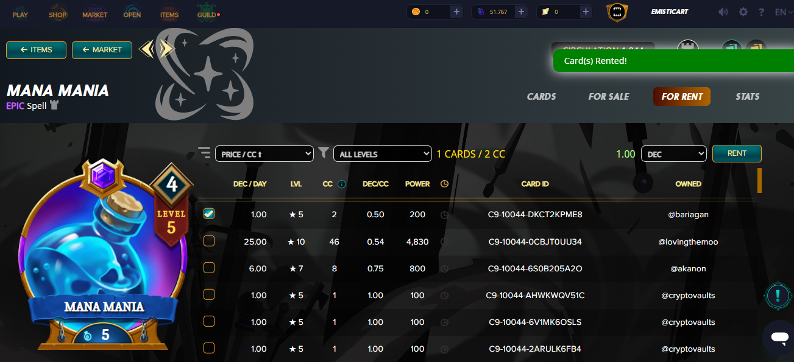Open the MARKET menu in the top bar
Image resolution: width=794 pixels, height=362 pixels.
pyautogui.click(x=94, y=15)
